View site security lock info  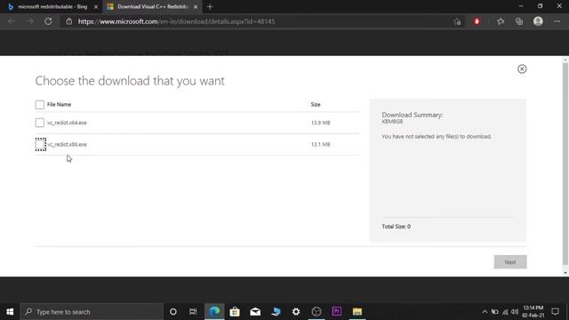[x=69, y=21]
